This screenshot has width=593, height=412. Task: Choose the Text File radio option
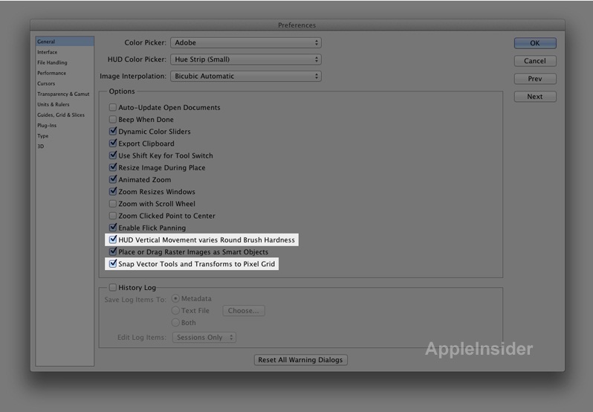tap(175, 311)
